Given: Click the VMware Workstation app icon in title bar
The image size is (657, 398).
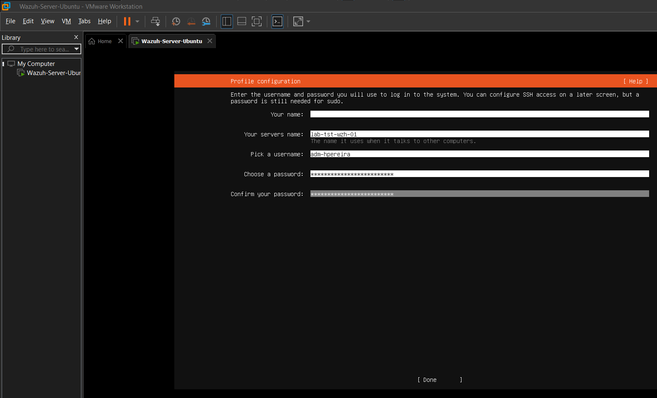Looking at the screenshot, I should point(6,6).
